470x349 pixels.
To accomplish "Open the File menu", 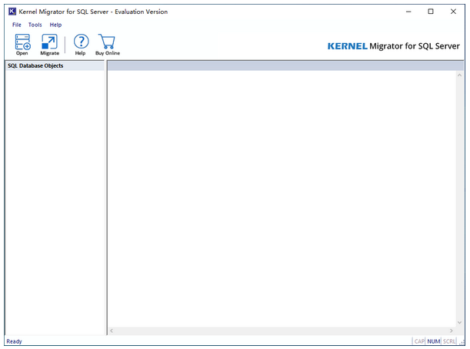I will coord(17,25).
